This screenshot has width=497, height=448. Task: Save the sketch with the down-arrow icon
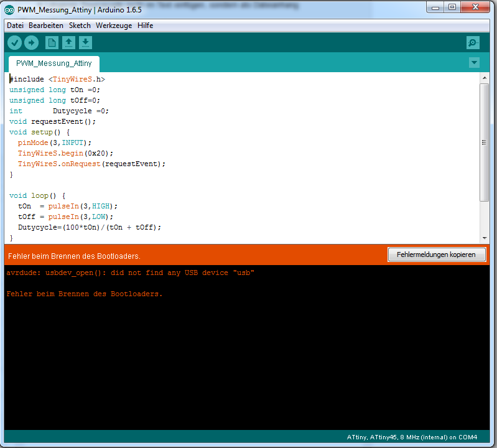86,43
